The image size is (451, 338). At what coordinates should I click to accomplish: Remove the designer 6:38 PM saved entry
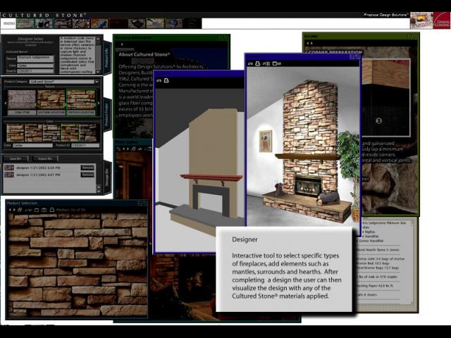(x=87, y=168)
